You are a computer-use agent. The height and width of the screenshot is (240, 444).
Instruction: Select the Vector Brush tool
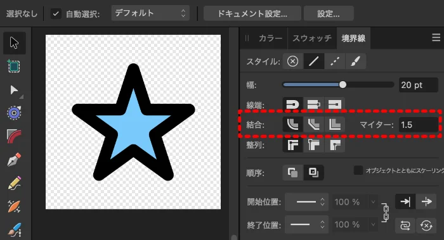coord(14,206)
